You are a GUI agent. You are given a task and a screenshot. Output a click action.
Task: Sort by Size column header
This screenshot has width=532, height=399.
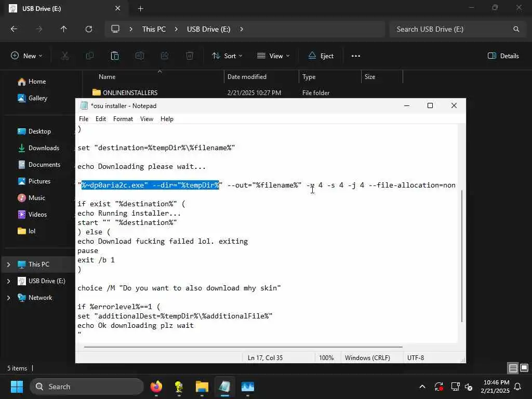point(370,77)
